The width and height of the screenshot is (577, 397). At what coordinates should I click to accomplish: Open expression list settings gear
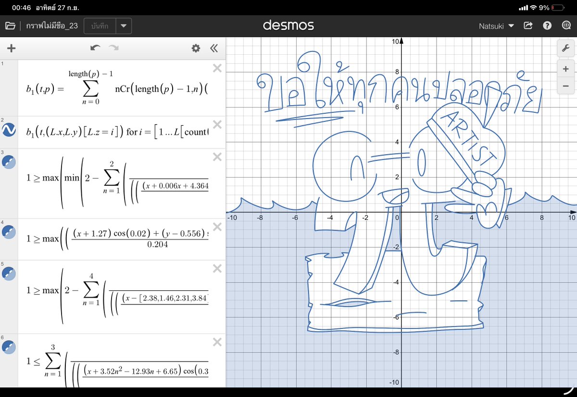tap(195, 48)
